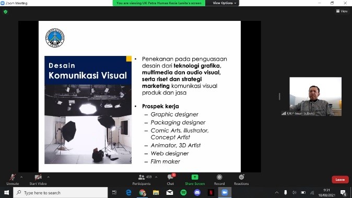Image resolution: width=352 pixels, height=198 pixels.
Task: Click the red Leave button
Action: (340, 180)
